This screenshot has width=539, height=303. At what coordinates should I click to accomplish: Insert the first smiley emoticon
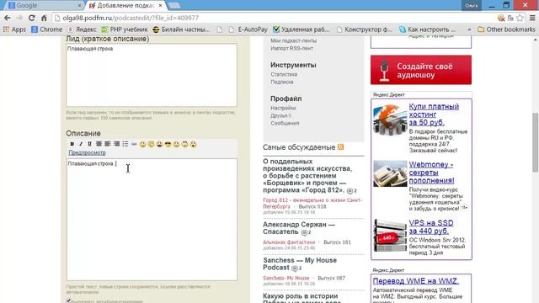[142, 144]
